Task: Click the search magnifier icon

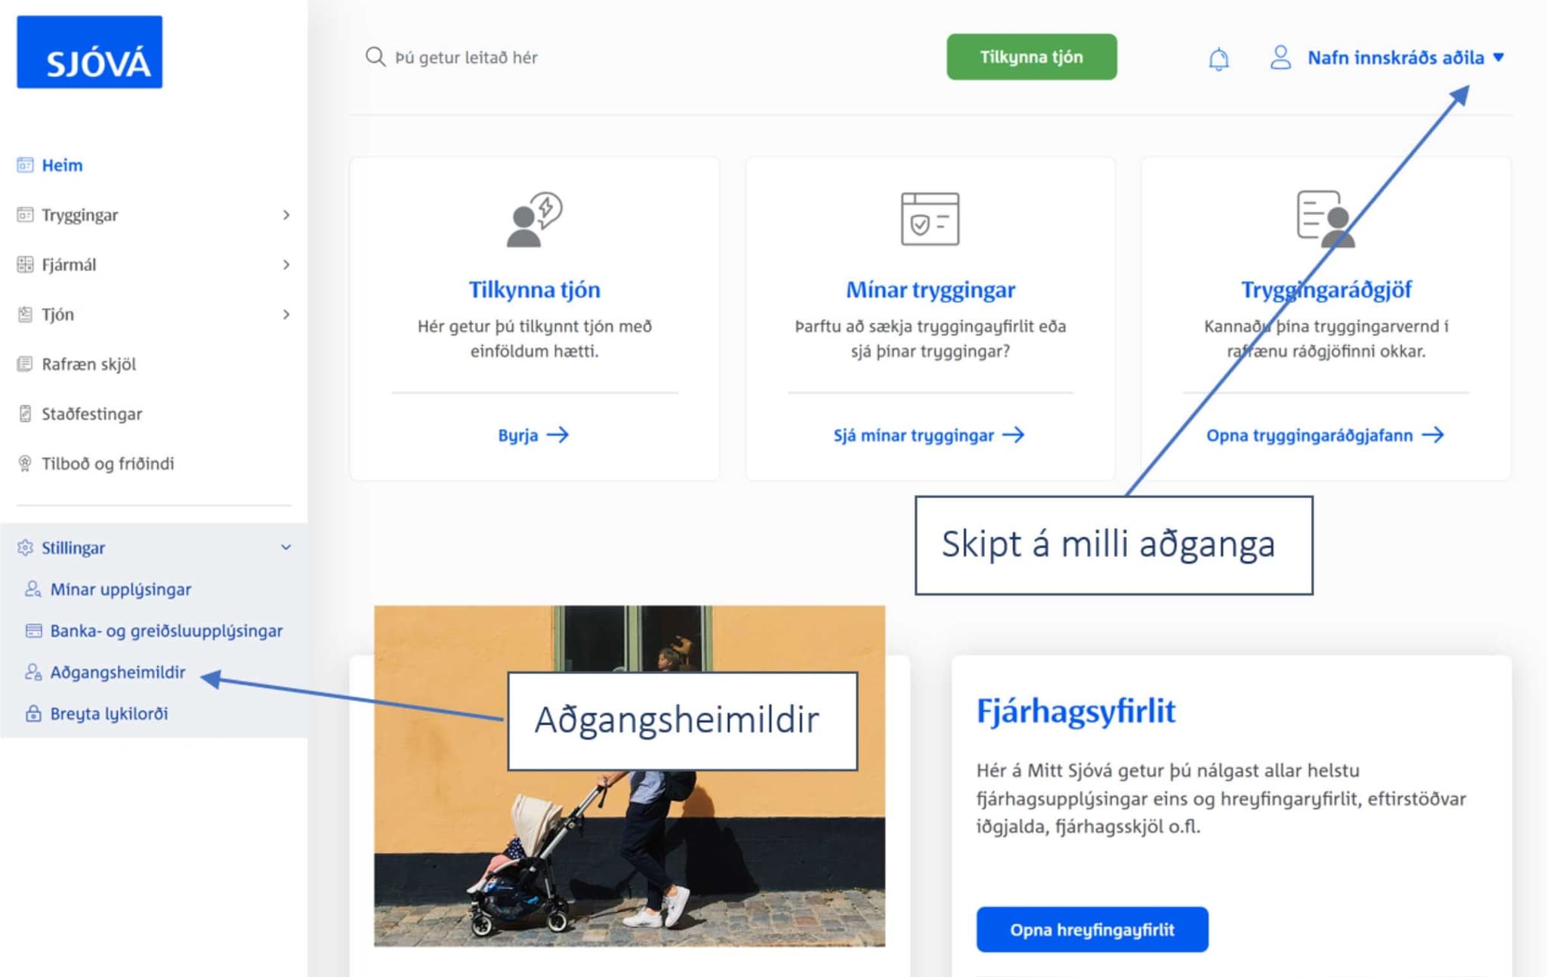Action: [x=375, y=57]
